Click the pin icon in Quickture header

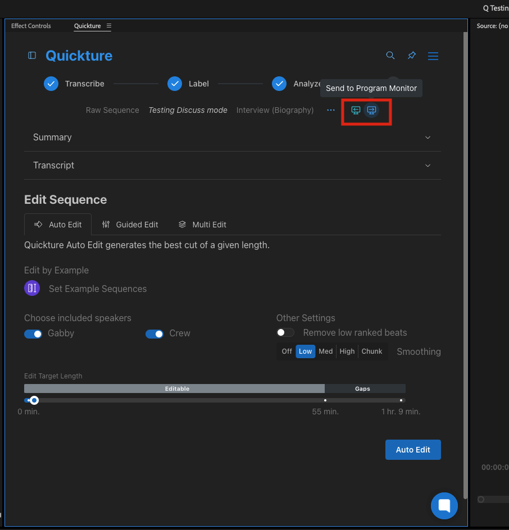[412, 56]
